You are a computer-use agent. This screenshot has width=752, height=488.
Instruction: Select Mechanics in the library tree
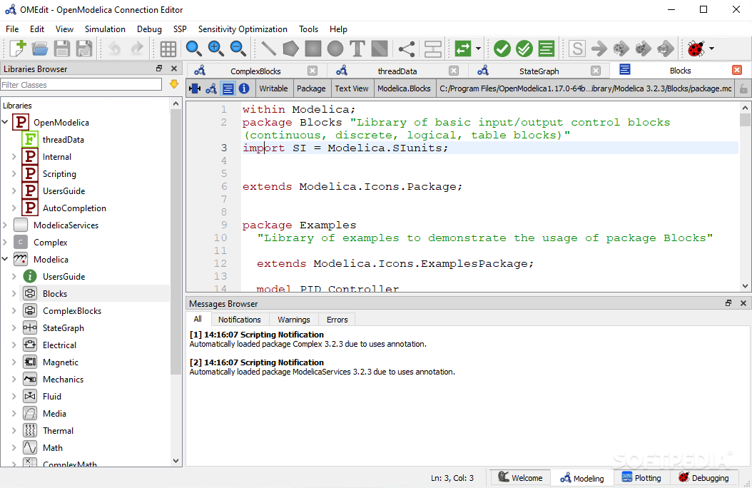[63, 379]
